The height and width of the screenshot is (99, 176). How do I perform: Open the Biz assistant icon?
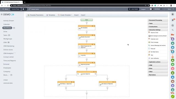[x=172, y=35]
